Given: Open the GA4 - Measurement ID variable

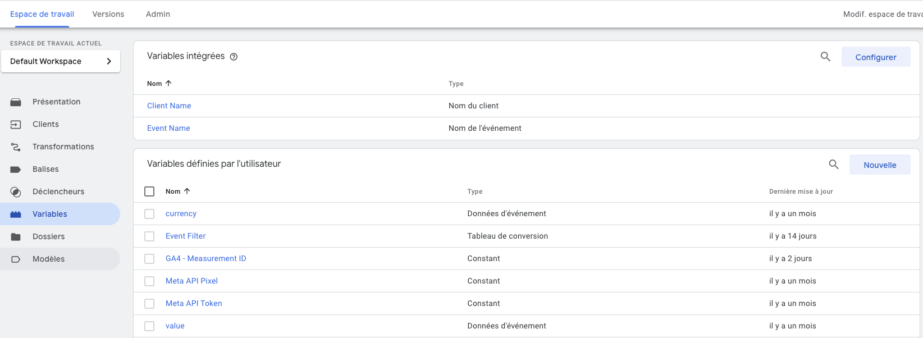Looking at the screenshot, I should click(x=205, y=258).
